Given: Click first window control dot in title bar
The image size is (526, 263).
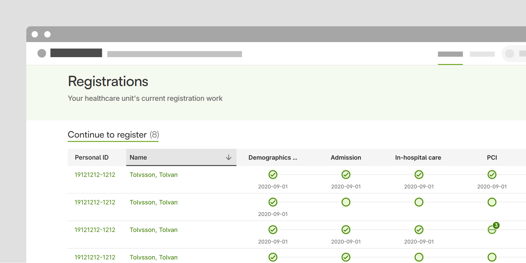Looking at the screenshot, I should [35, 34].
